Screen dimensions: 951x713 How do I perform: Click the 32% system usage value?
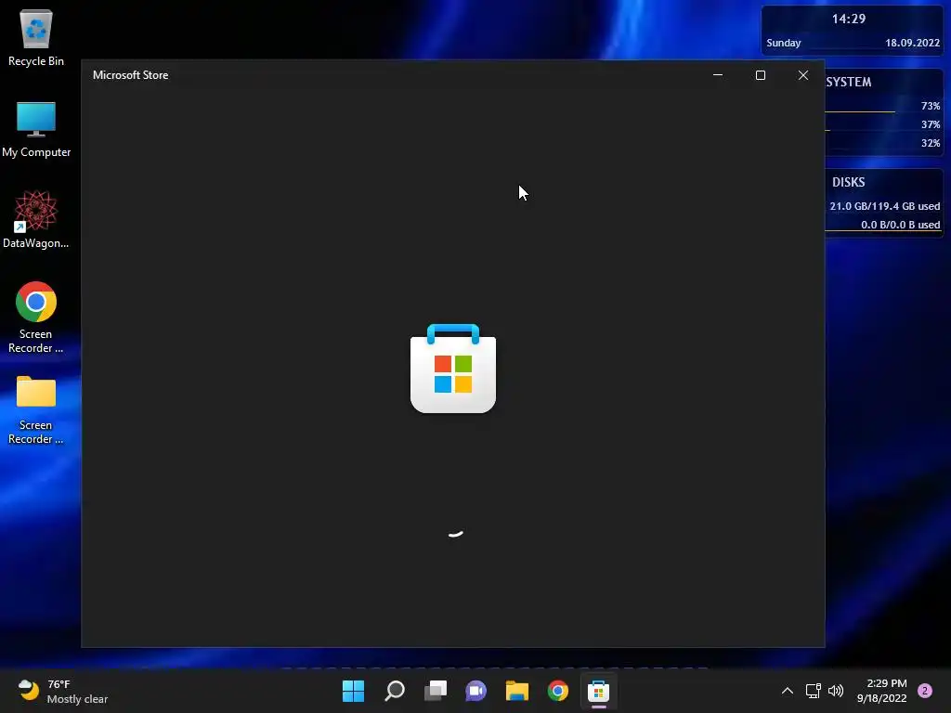pos(931,143)
